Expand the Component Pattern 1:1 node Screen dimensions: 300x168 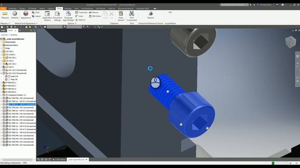pyautogui.click(x=1, y=95)
